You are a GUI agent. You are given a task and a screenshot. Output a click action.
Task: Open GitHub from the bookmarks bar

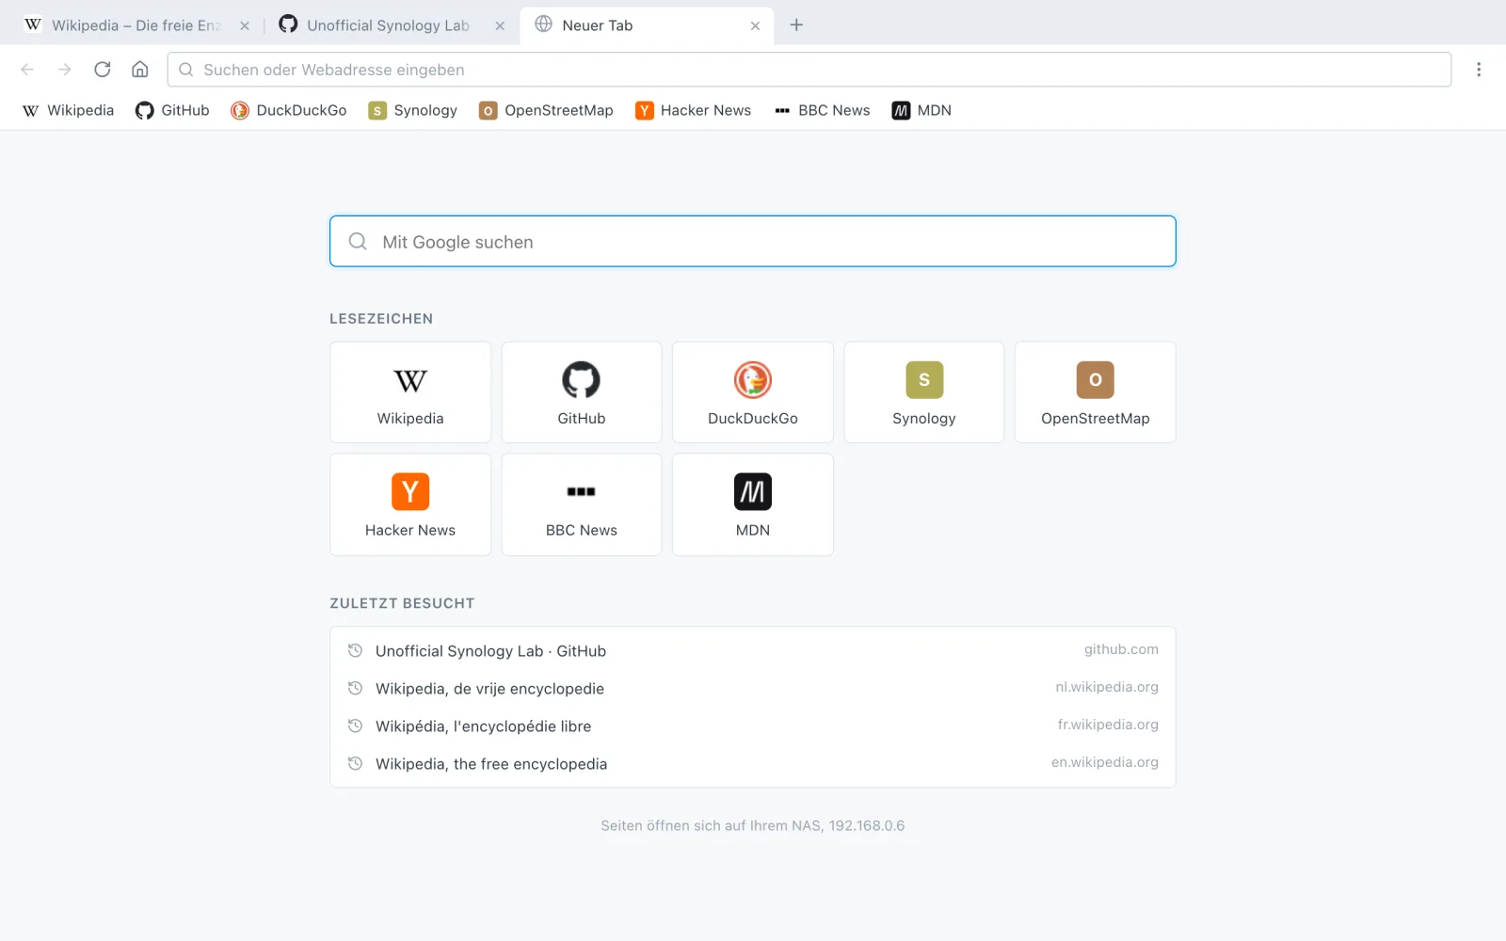tap(172, 110)
